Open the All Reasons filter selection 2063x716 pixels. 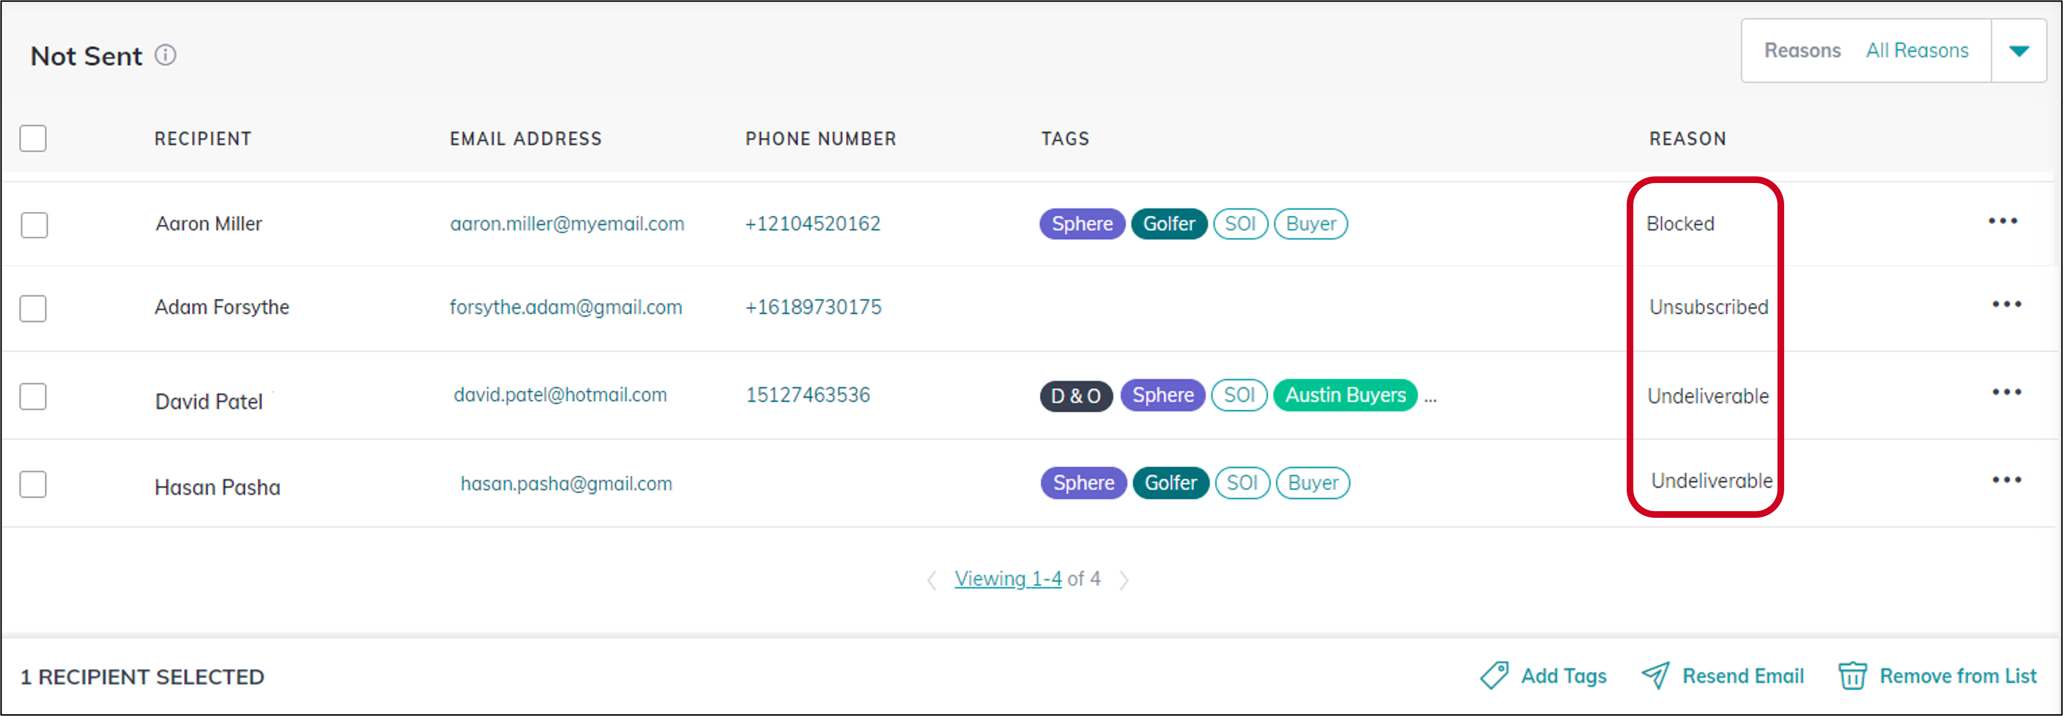(1917, 50)
